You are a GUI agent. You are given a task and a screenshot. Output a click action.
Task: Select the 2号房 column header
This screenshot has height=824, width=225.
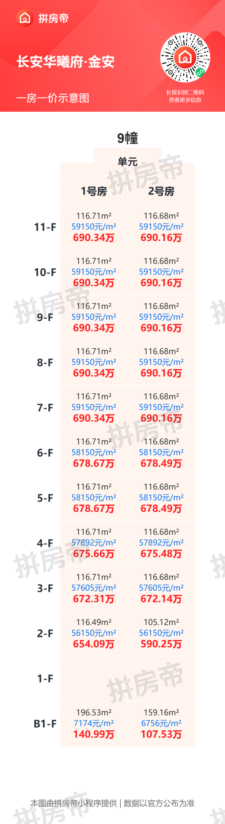point(161,191)
